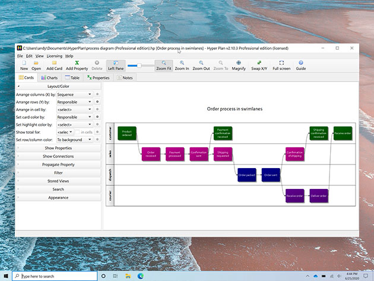Image resolution: width=374 pixels, height=281 pixels.
Task: Expand the Show Connections section
Action: (x=58, y=156)
